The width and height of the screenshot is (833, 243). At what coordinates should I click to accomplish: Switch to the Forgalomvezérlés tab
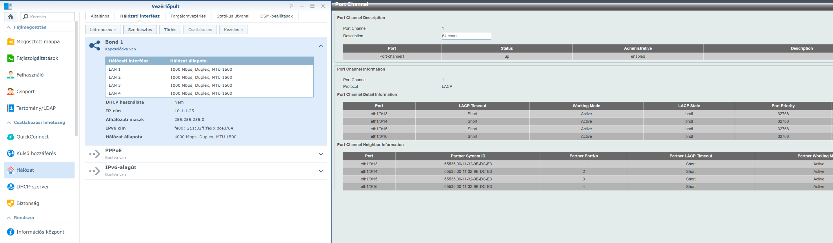(x=188, y=16)
